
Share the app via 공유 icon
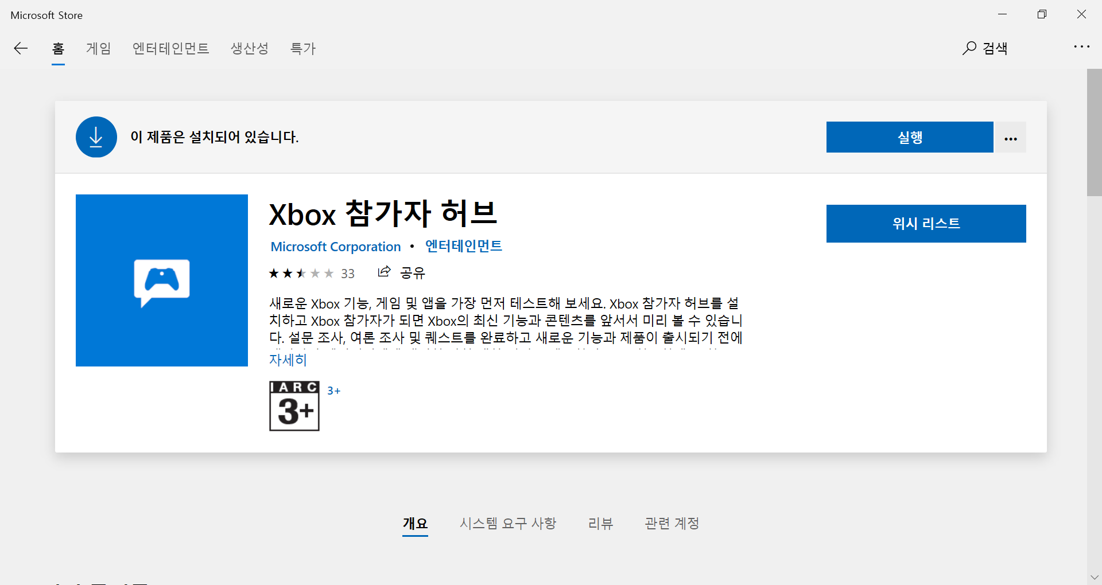[384, 272]
